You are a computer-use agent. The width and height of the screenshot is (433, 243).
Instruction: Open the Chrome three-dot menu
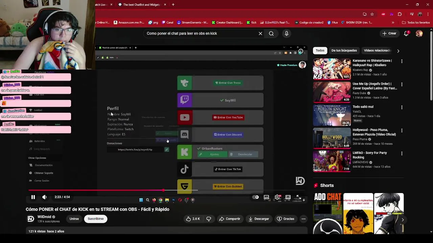(x=428, y=14)
